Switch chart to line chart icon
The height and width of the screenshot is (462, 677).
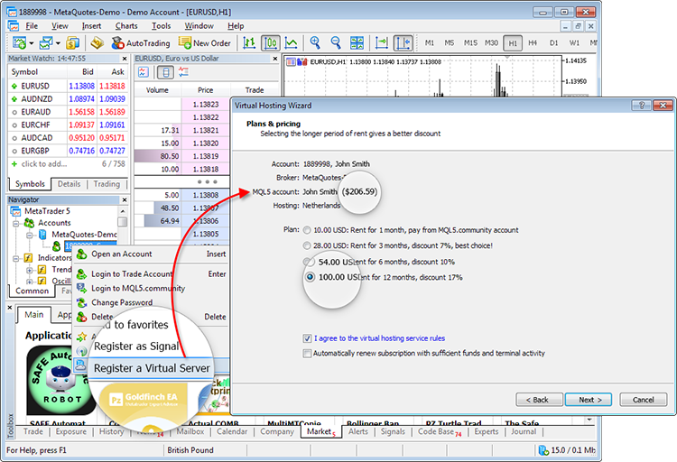[x=292, y=42]
